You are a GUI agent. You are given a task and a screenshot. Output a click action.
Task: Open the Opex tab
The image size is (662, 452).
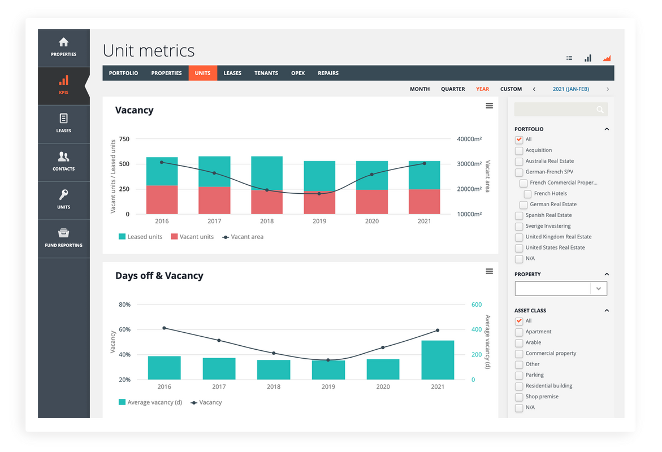click(x=298, y=73)
